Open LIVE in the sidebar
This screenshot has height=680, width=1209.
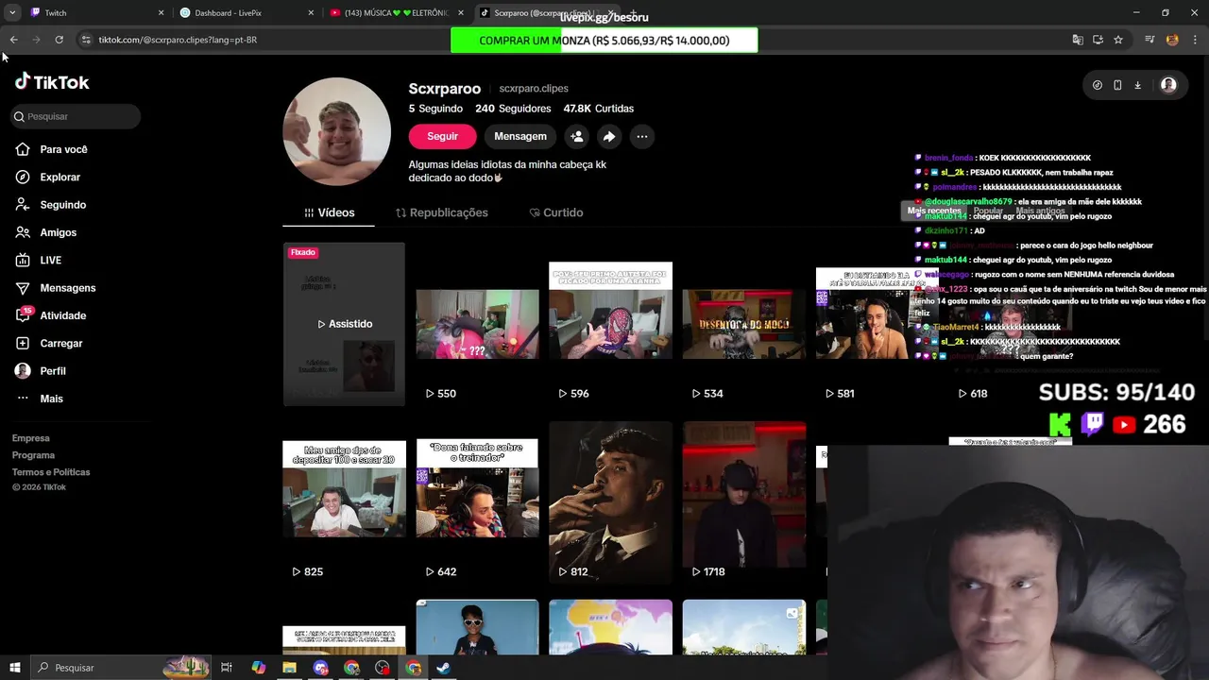click(50, 260)
